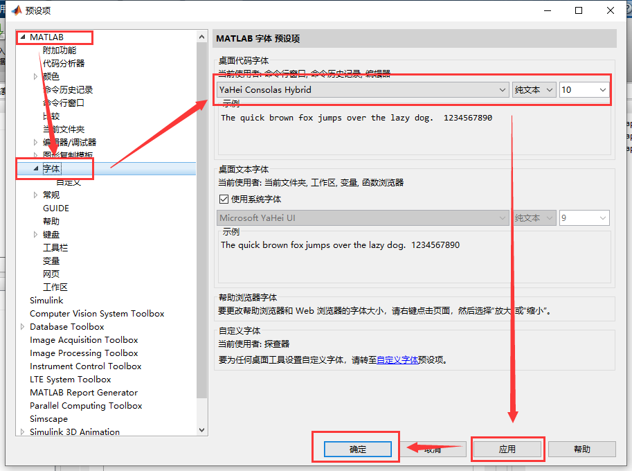This screenshot has width=632, height=471.
Task: Click the tree scrollbar up arrow
Action: click(202, 37)
